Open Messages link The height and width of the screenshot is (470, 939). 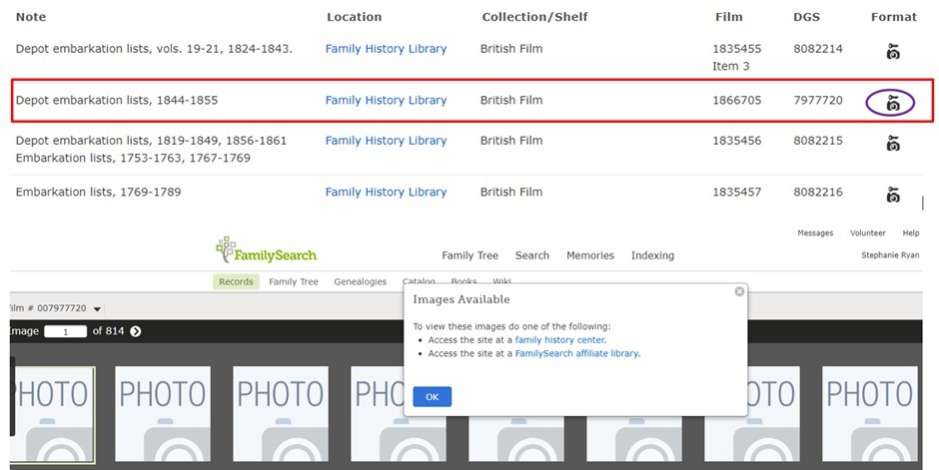(815, 234)
